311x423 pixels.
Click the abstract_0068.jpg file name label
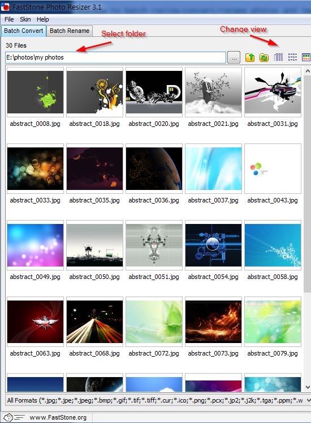tap(94, 353)
